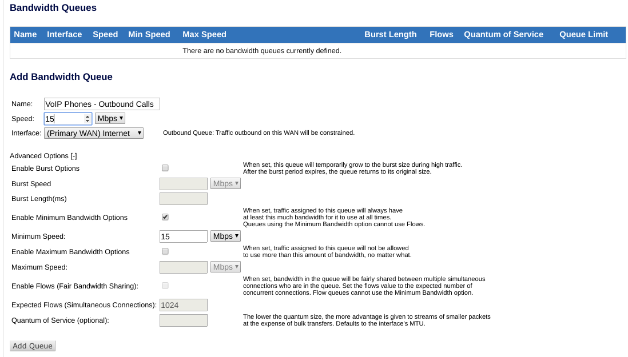Click the Queue Limit column header

click(583, 34)
